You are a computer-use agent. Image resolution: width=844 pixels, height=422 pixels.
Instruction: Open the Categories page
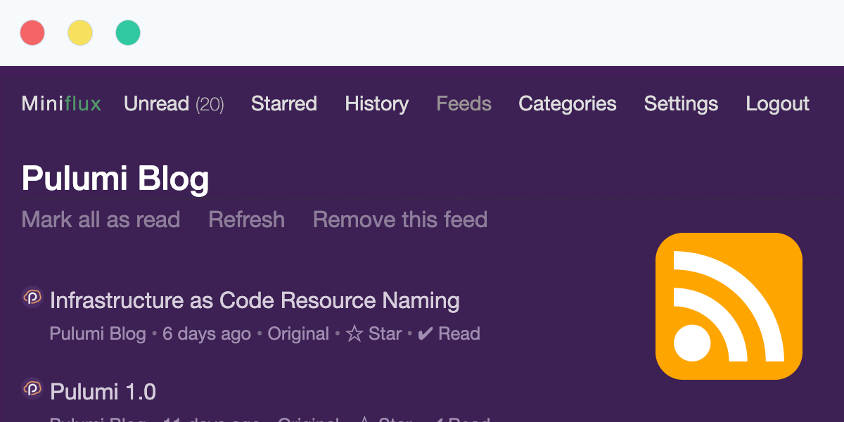pyautogui.click(x=568, y=104)
